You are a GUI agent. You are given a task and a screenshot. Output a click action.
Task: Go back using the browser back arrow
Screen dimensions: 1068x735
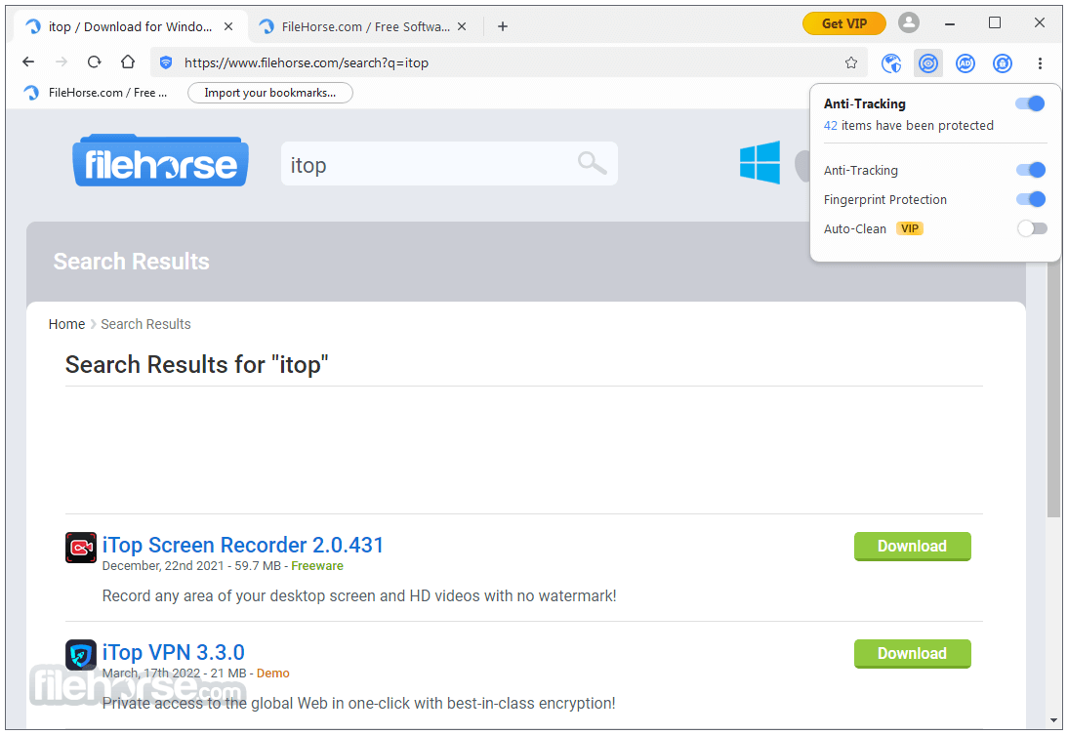pos(28,62)
